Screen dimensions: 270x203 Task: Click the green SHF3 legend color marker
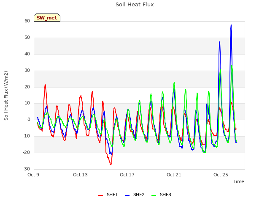click(x=154, y=195)
